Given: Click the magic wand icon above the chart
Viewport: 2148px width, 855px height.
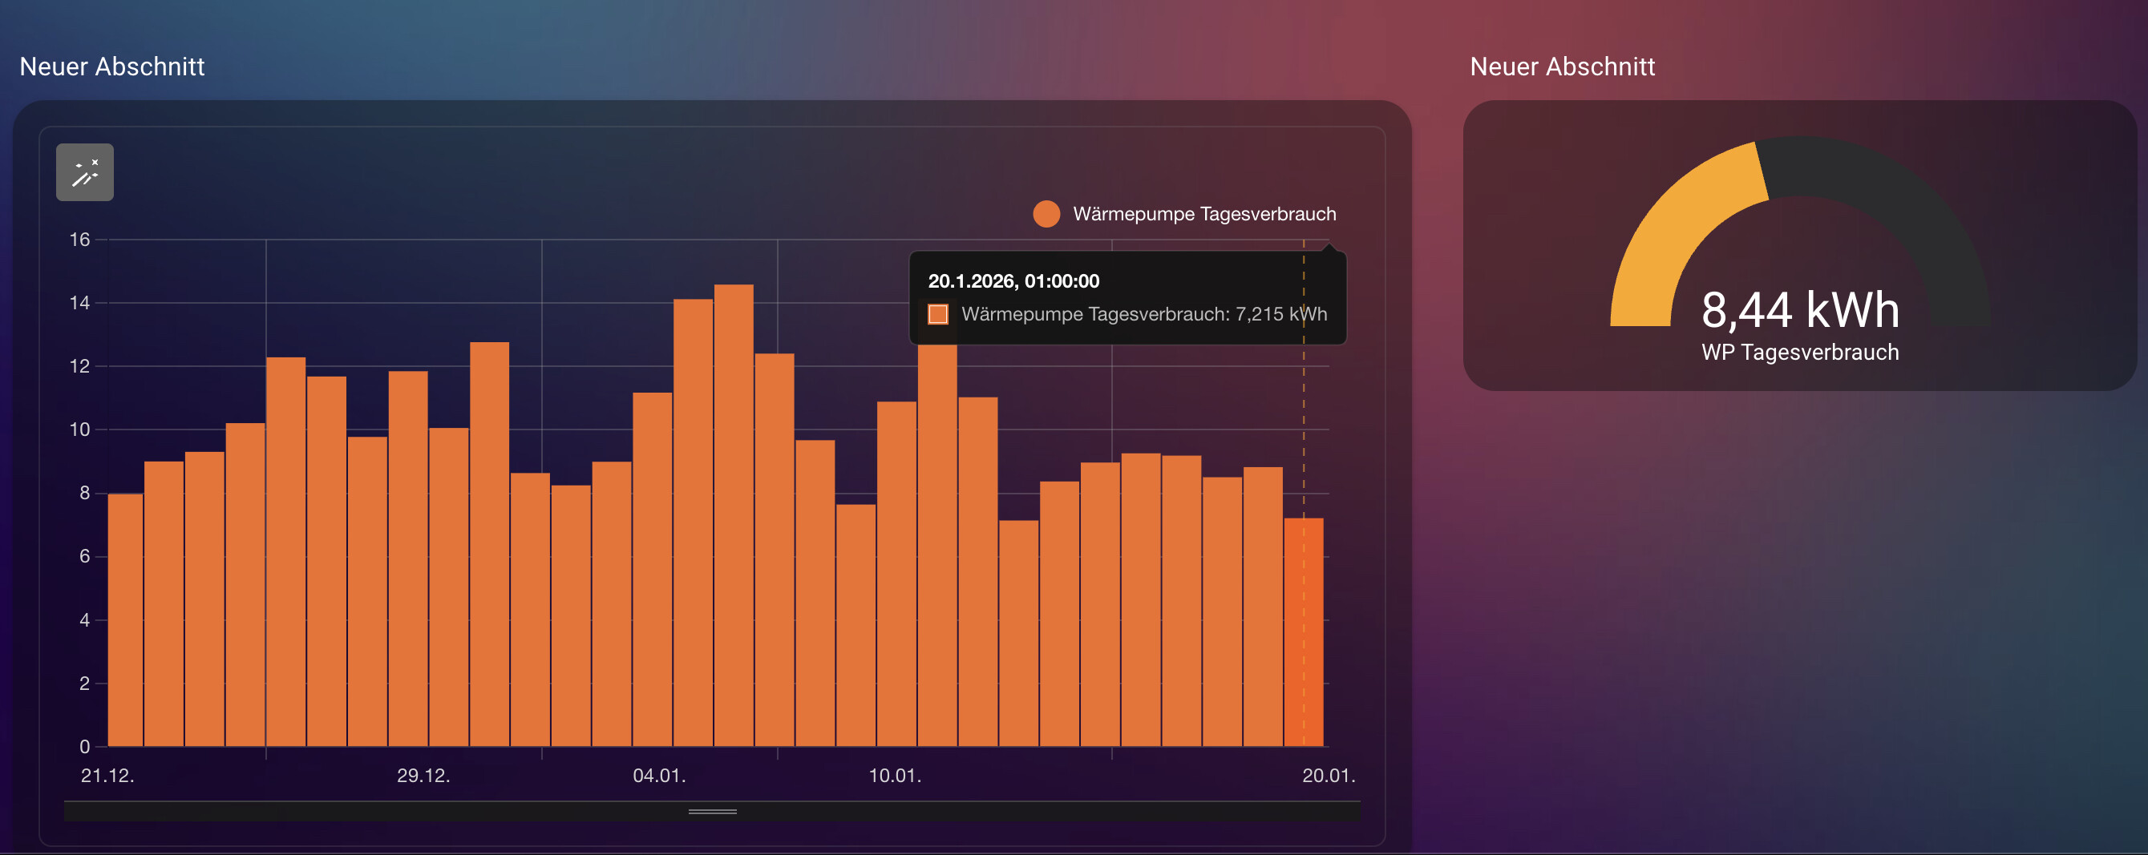Looking at the screenshot, I should pos(84,172).
